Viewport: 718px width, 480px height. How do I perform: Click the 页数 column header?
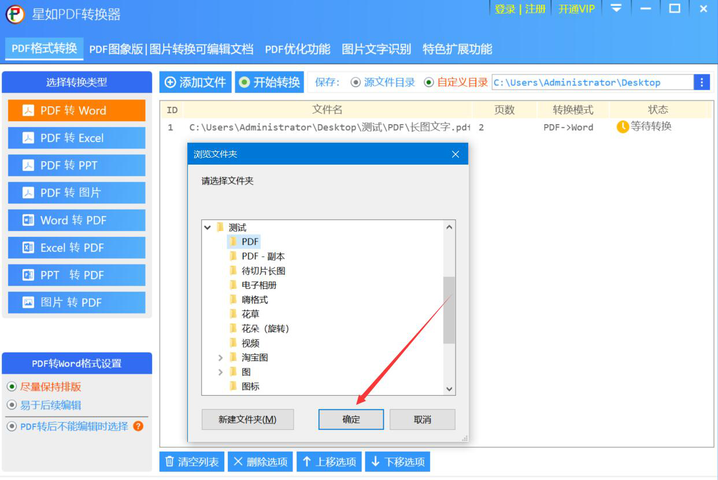[504, 109]
